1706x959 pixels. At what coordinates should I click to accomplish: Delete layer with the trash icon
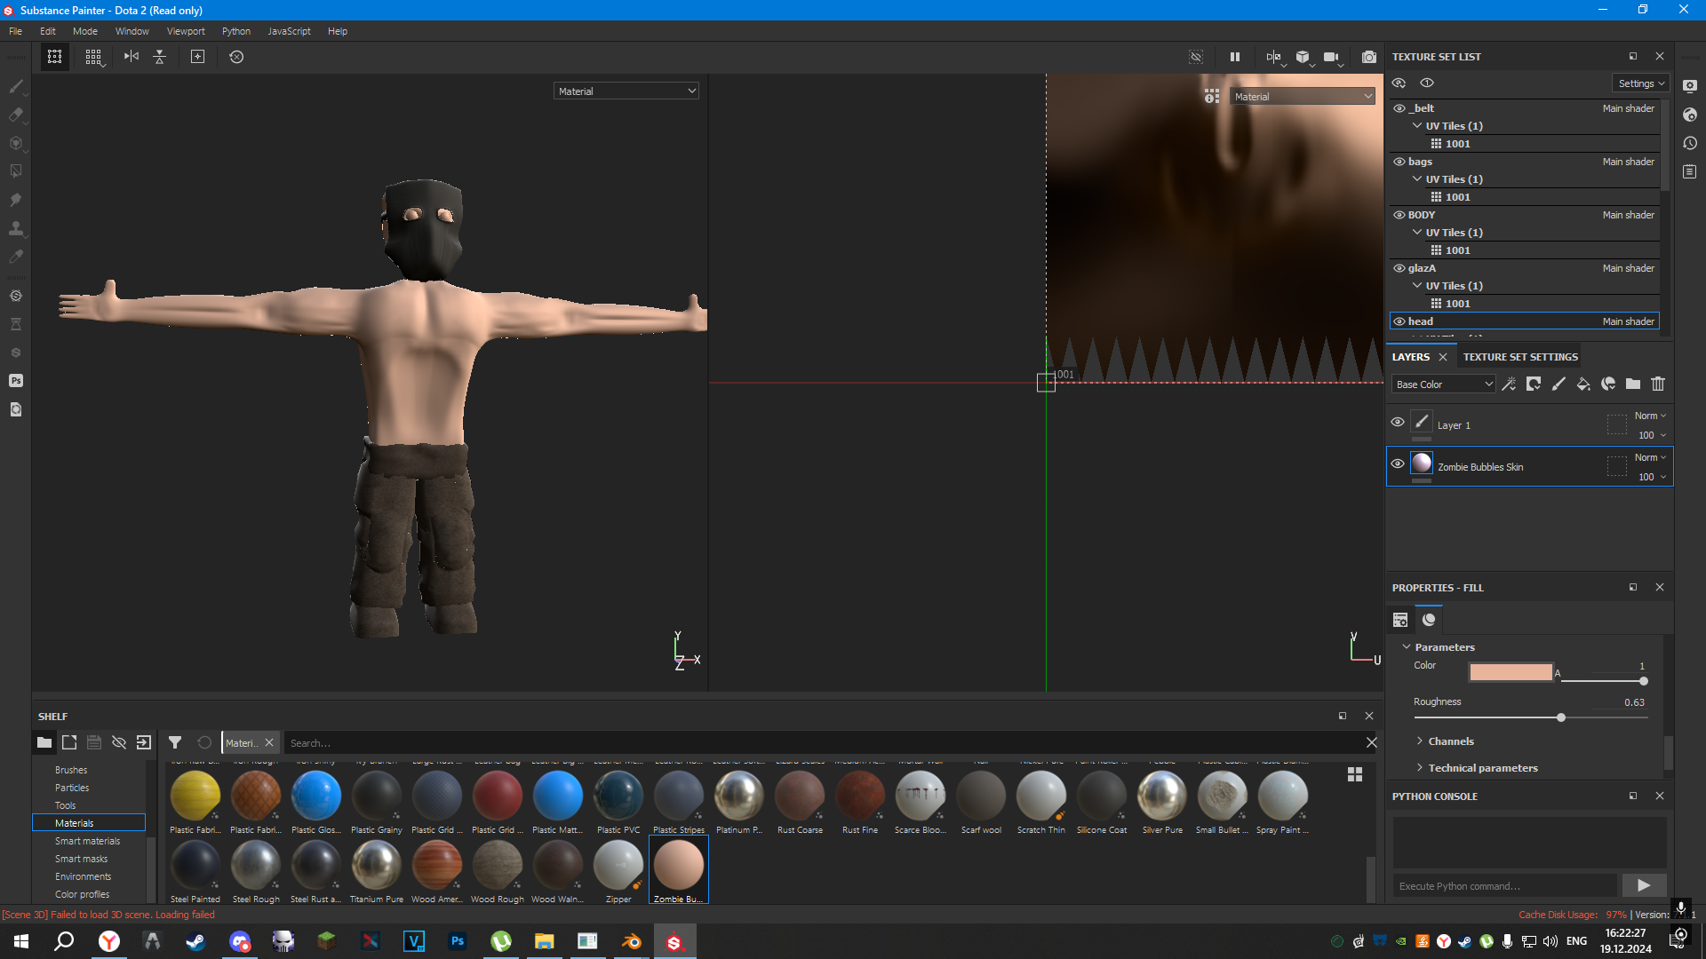tap(1658, 384)
